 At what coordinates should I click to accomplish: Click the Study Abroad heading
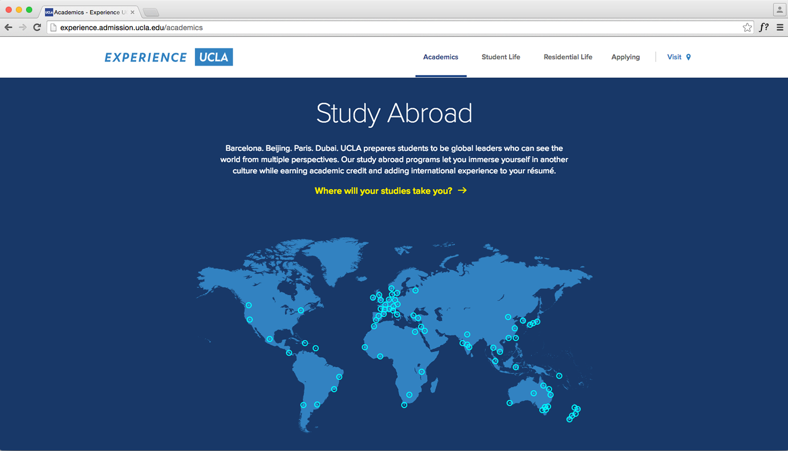(x=394, y=113)
